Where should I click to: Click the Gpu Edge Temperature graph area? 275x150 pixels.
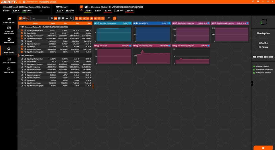pos(113,34)
